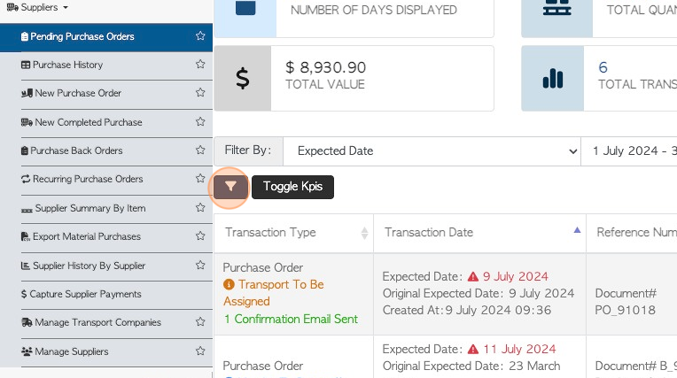
Task: Star the Purchase History menu item
Action: (200, 65)
